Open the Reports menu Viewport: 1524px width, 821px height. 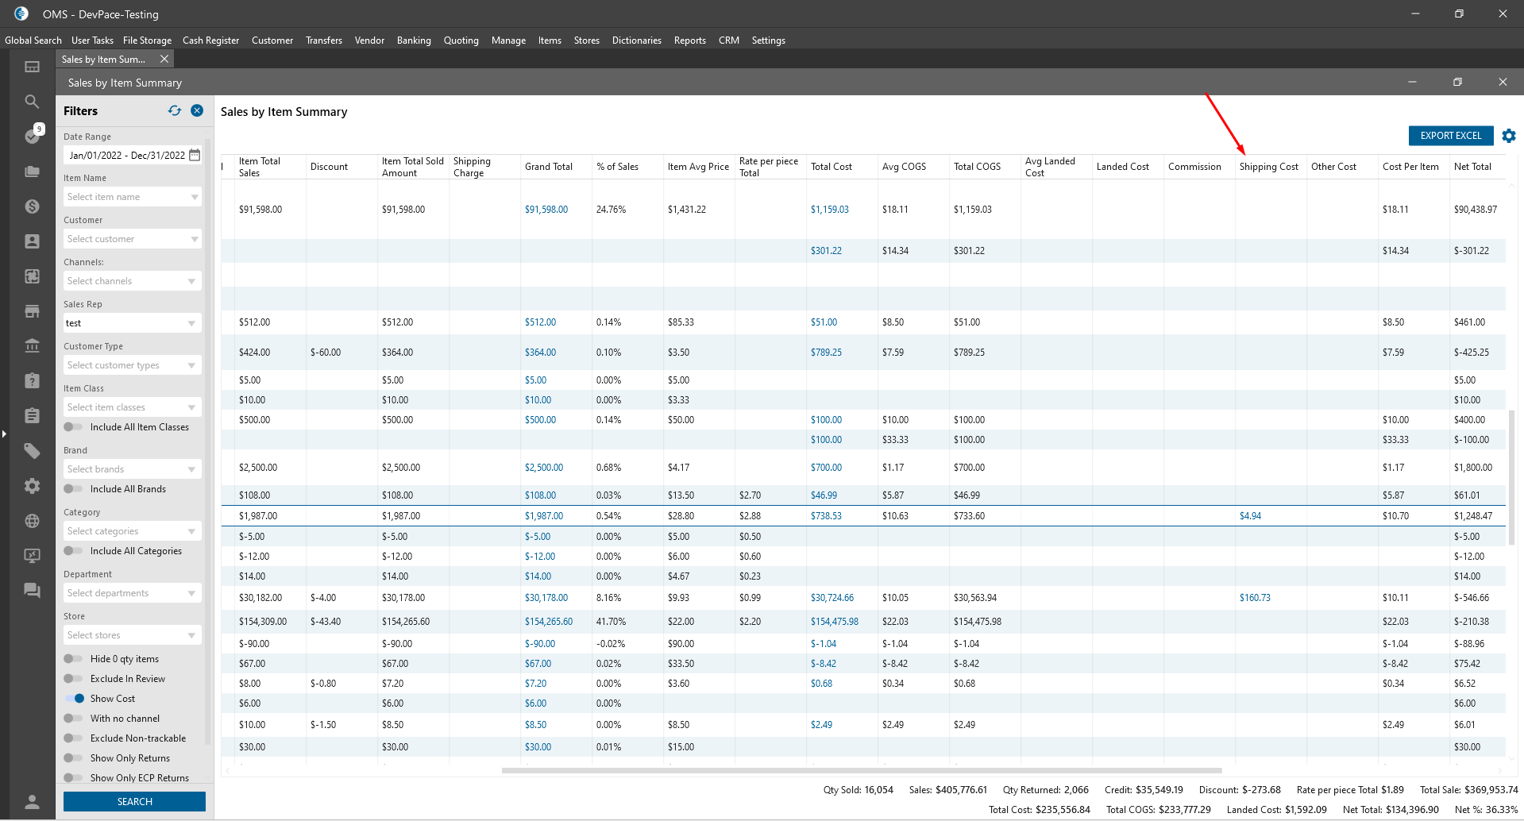(x=689, y=40)
